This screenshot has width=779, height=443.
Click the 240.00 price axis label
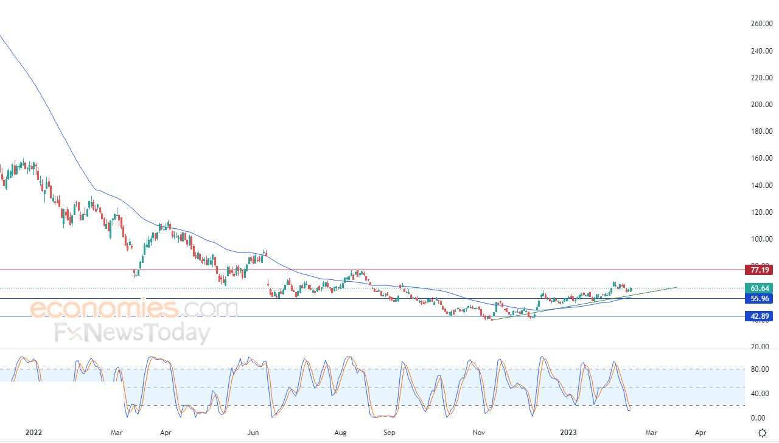coord(761,51)
